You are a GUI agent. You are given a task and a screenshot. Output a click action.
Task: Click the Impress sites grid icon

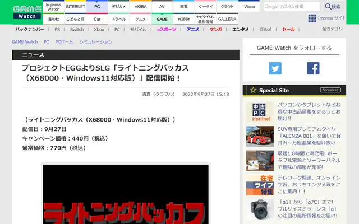(312, 18)
